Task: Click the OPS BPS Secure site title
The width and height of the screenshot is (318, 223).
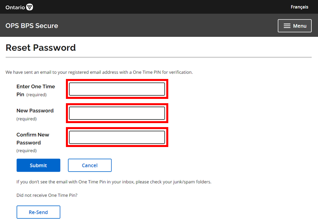Action: click(32, 26)
